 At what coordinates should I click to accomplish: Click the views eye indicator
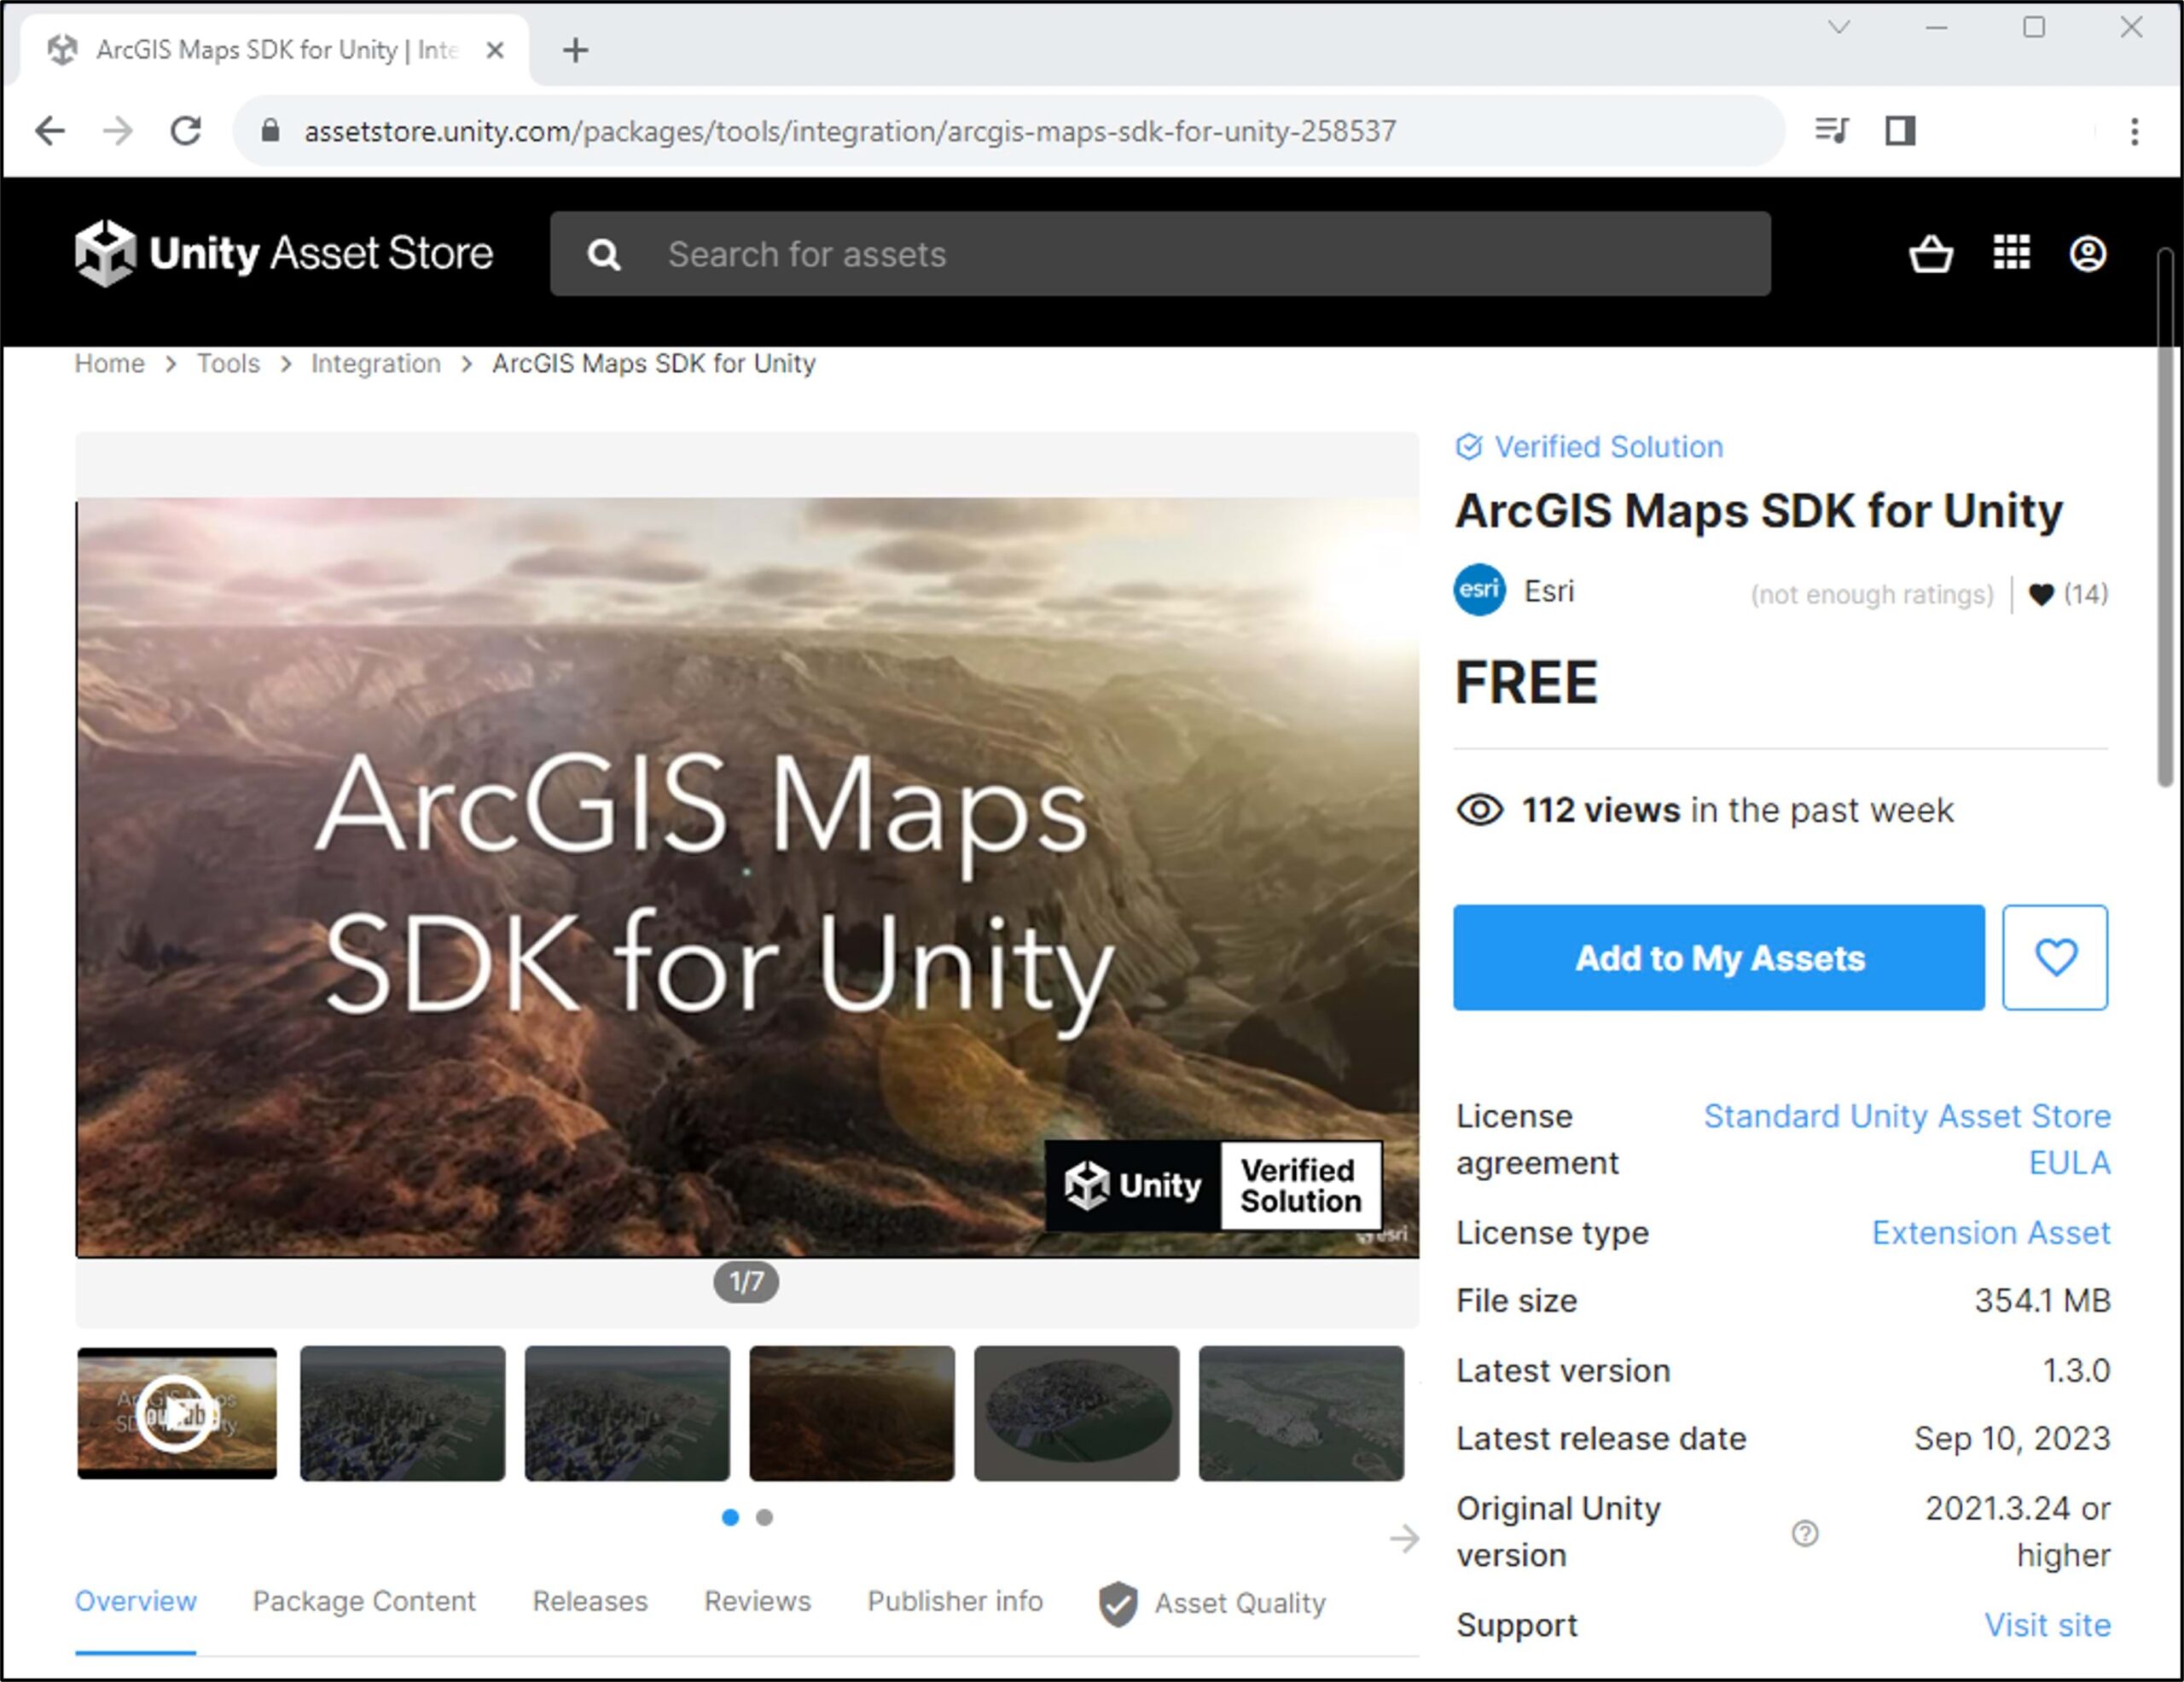pyautogui.click(x=1481, y=810)
